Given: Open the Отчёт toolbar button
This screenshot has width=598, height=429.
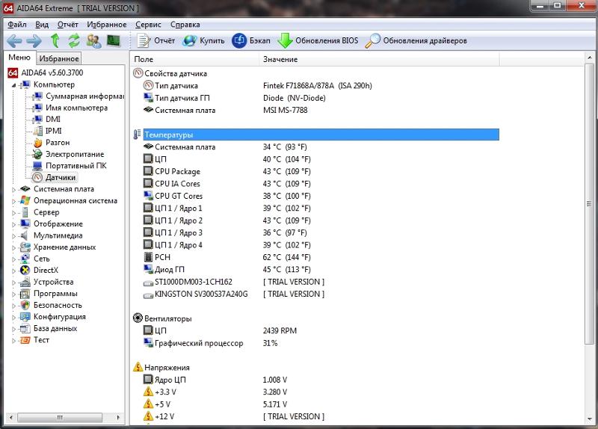Looking at the screenshot, I should (156, 41).
